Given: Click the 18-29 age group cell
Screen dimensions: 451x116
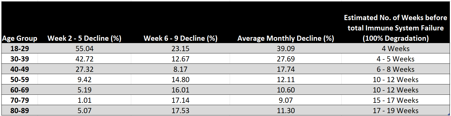Looking at the screenshot, I should 20,49.
